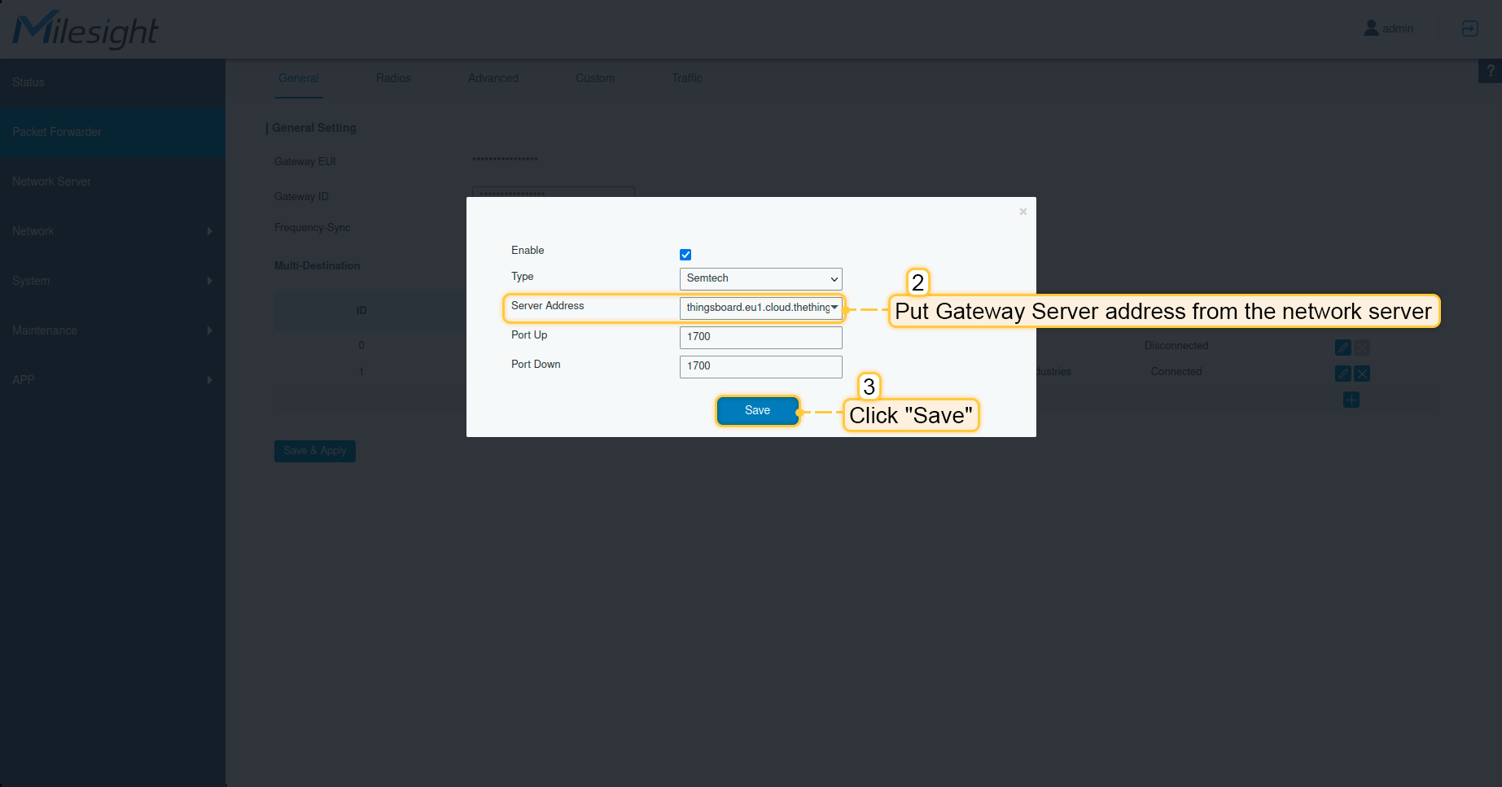The image size is (1502, 787).
Task: Click the Save button in dialog
Action: (x=757, y=410)
